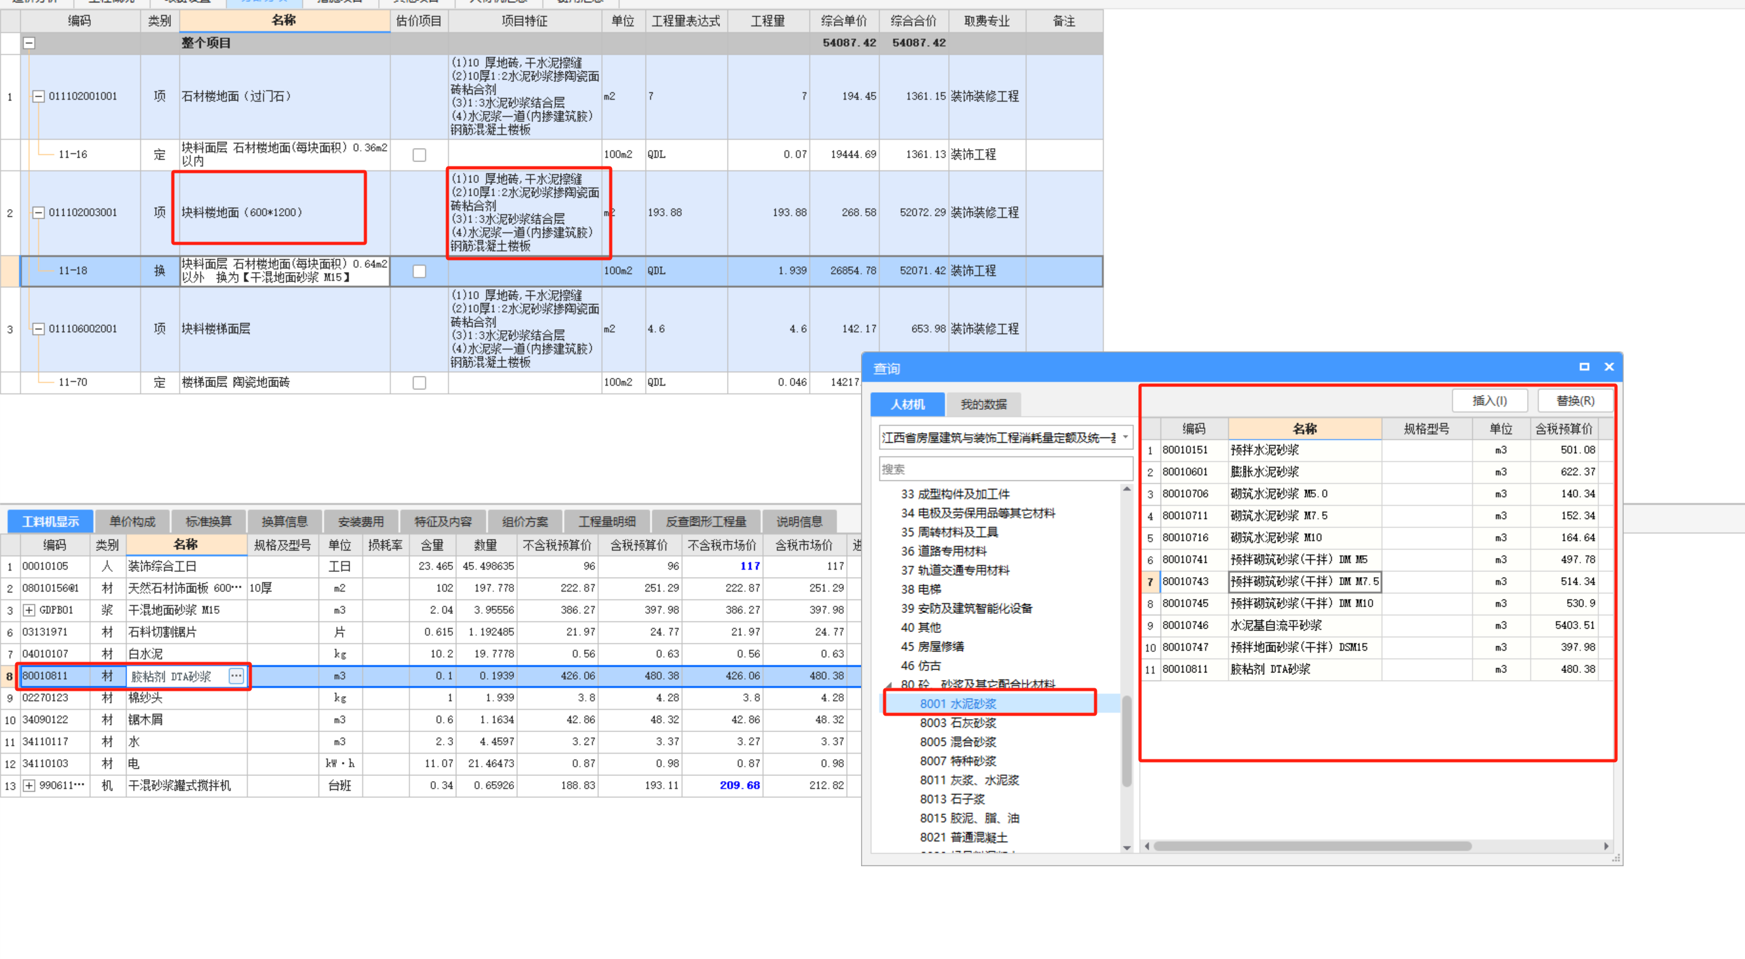Open the 反查图形工程量 tab
This screenshot has width=1745, height=959.
(706, 522)
